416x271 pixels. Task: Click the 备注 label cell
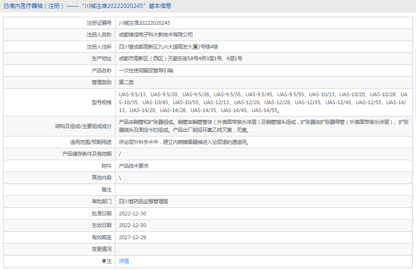pos(59,190)
